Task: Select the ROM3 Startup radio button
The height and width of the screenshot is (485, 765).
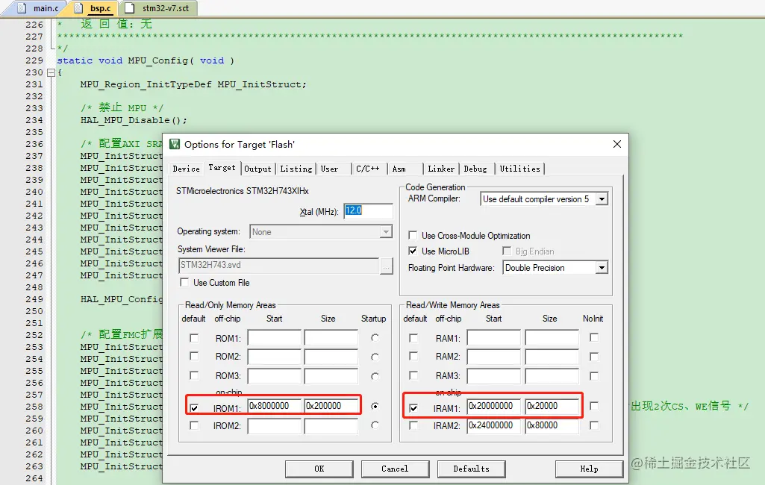Action: pyautogui.click(x=375, y=376)
